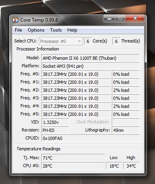Click the Freq. #2 load field showing 2%

click(126, 90)
